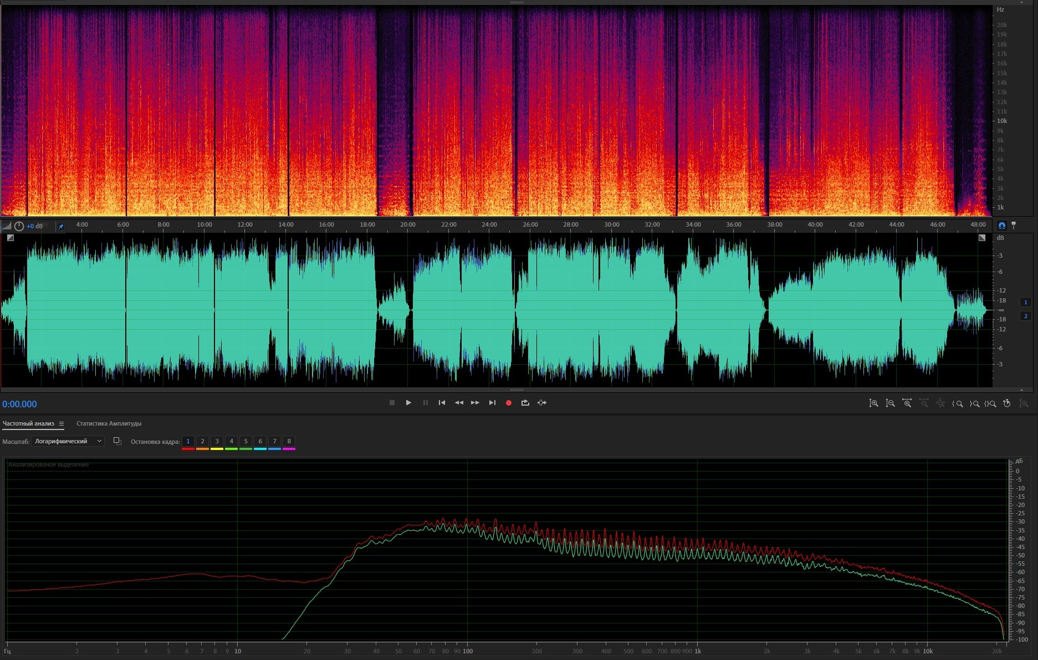Screen dimensions: 1038x660
Task: Select the Частотный анализ tab
Action: [28, 424]
